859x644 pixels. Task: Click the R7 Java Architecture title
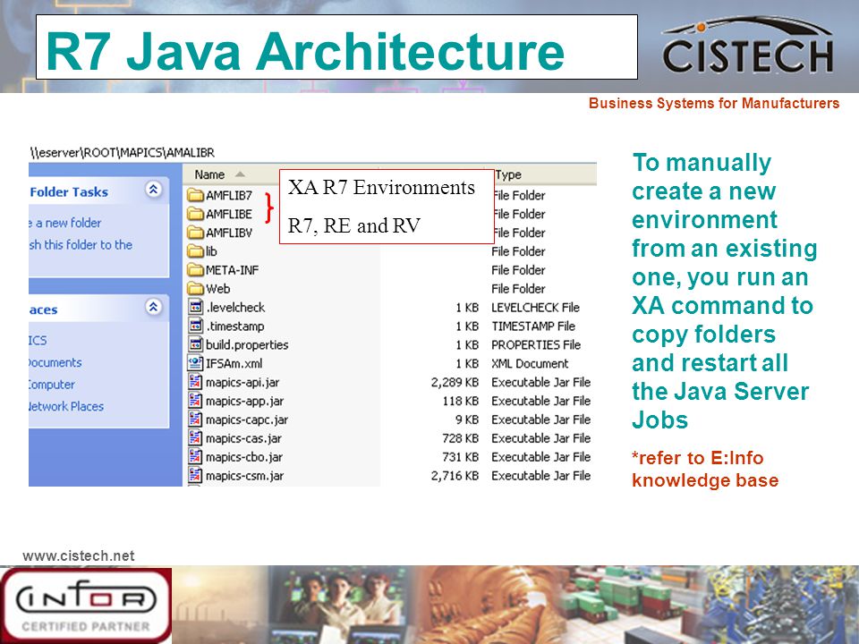(305, 51)
